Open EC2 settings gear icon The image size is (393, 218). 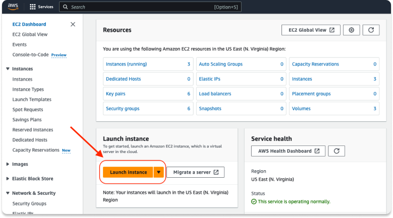pyautogui.click(x=352, y=30)
